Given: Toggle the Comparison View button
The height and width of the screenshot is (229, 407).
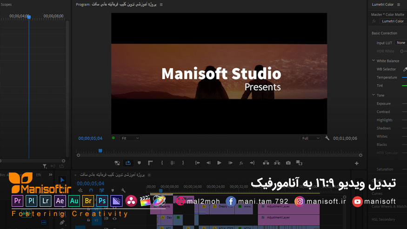Looking at the screenshot, I should pyautogui.click(x=299, y=163).
